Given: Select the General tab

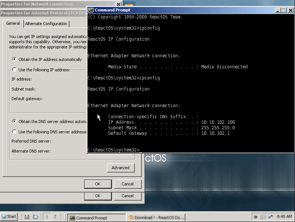Looking at the screenshot, I should [x=13, y=23].
